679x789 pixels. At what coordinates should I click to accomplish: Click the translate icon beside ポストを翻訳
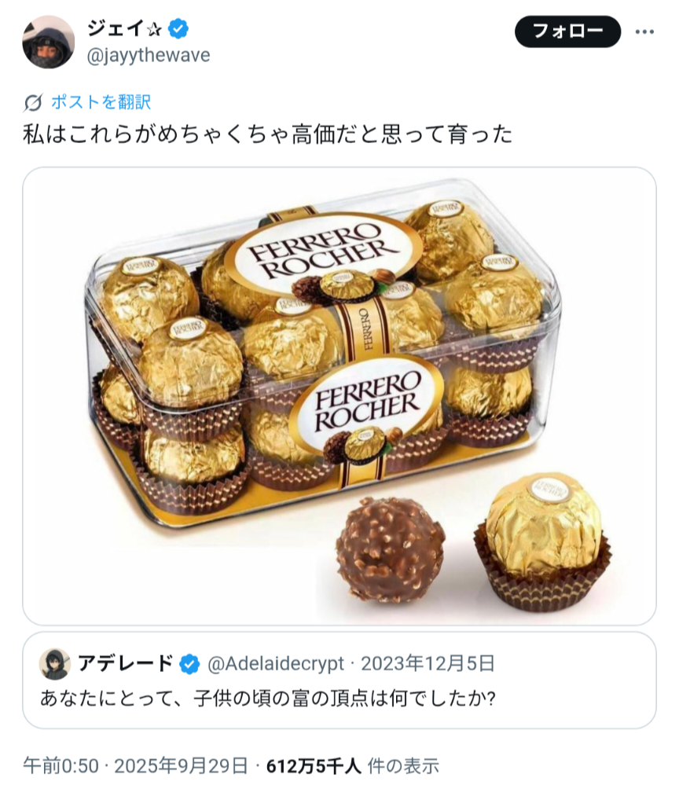33,103
